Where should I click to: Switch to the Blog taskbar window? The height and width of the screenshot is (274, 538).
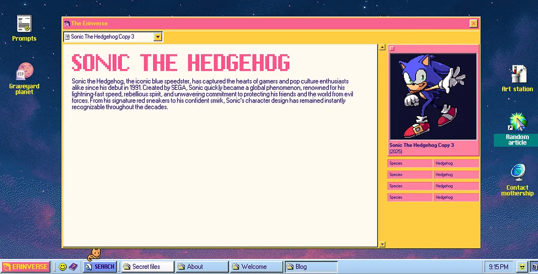point(311,266)
